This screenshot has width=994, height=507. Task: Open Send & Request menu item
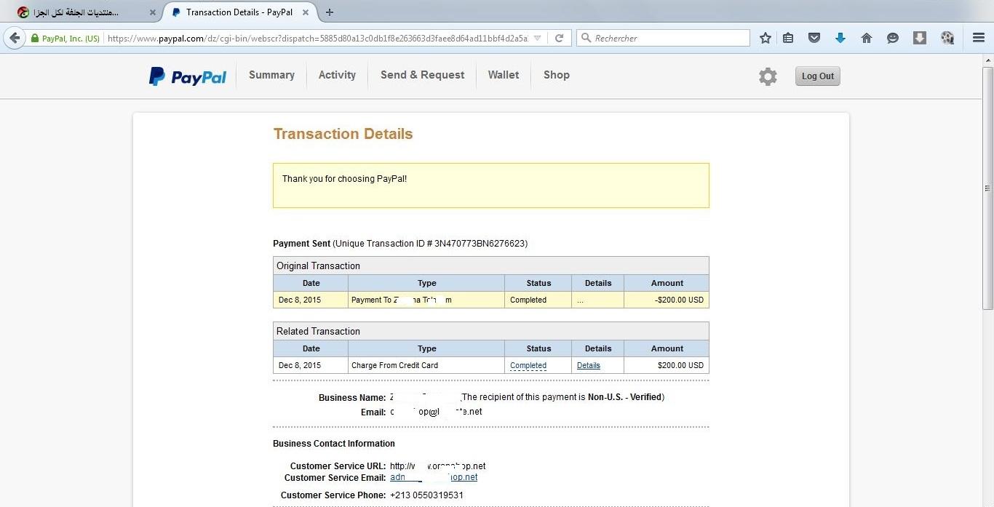pos(422,75)
